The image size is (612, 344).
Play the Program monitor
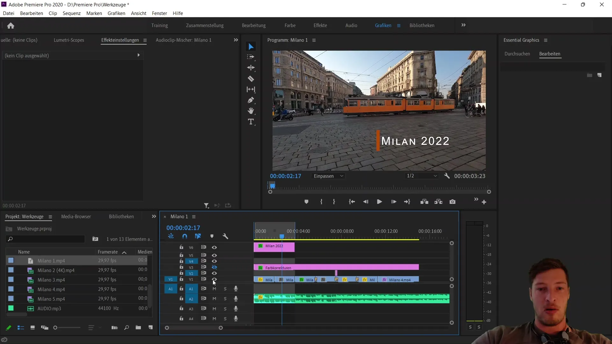379,202
